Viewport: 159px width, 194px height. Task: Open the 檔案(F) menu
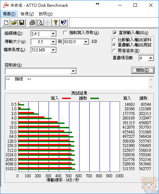coord(9,14)
